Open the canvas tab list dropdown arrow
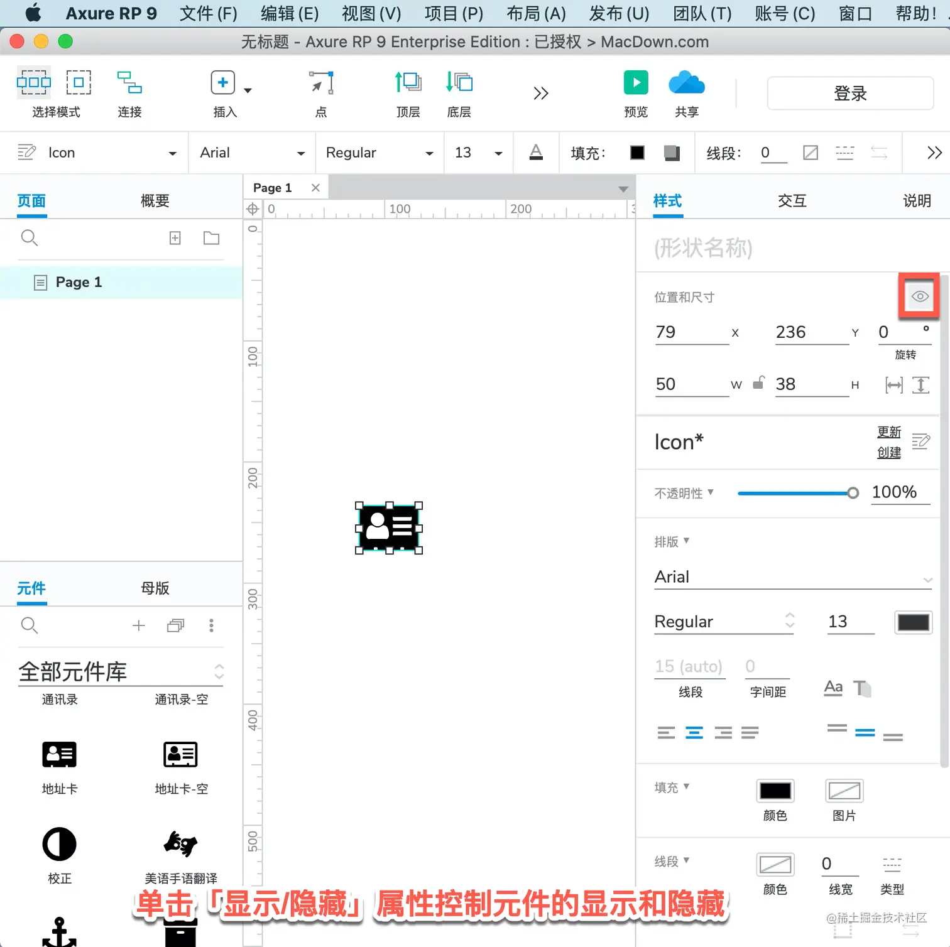 [x=623, y=189]
